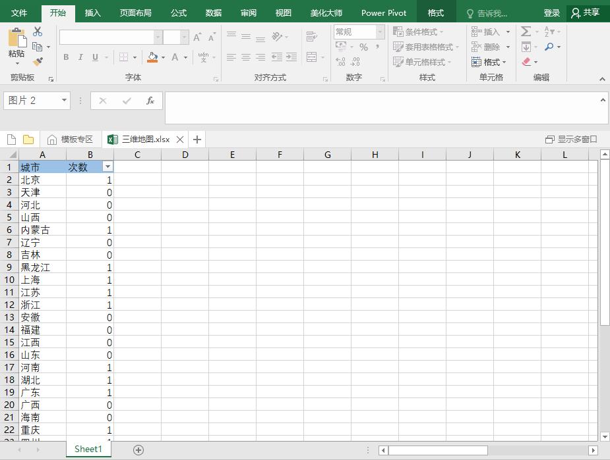This screenshot has height=460, width=610.
Task: Click the 显示多窗口 button
Action: tap(571, 140)
